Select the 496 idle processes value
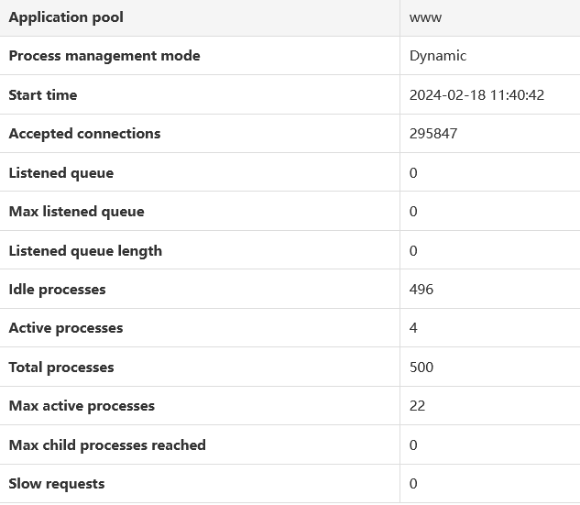The image size is (580, 505). (x=421, y=290)
